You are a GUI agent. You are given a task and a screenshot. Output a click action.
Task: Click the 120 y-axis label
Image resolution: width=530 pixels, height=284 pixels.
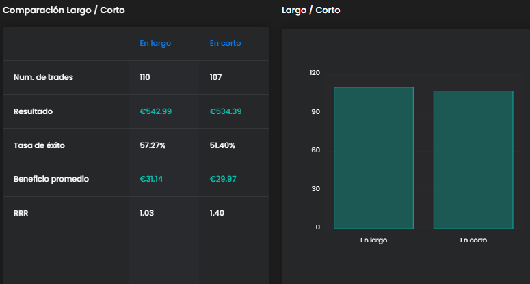point(315,73)
